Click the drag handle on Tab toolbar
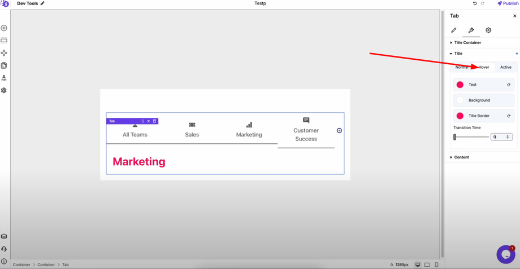Image resolution: width=520 pixels, height=269 pixels. (x=142, y=121)
